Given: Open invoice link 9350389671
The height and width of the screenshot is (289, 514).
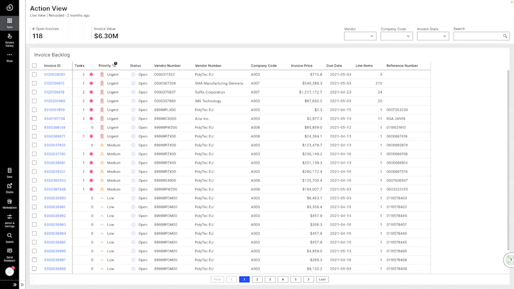Looking at the screenshot, I should click(55, 136).
